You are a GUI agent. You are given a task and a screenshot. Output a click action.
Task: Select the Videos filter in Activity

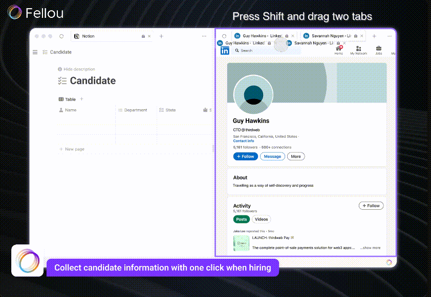(261, 219)
